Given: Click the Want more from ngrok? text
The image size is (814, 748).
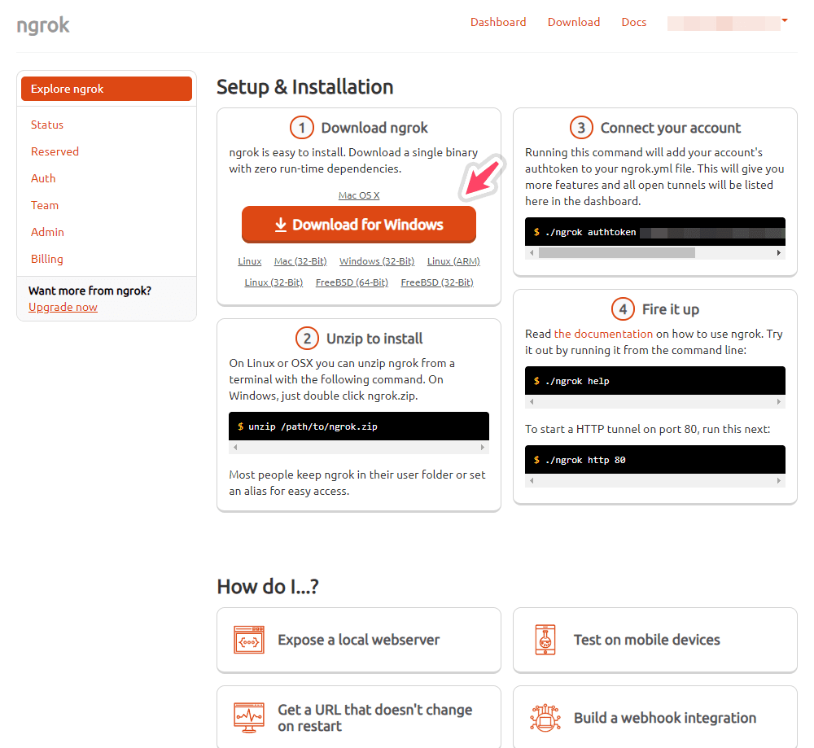Looking at the screenshot, I should [90, 291].
